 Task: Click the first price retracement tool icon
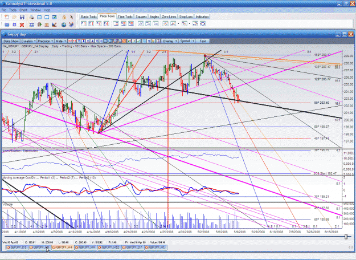[x=84, y=23]
